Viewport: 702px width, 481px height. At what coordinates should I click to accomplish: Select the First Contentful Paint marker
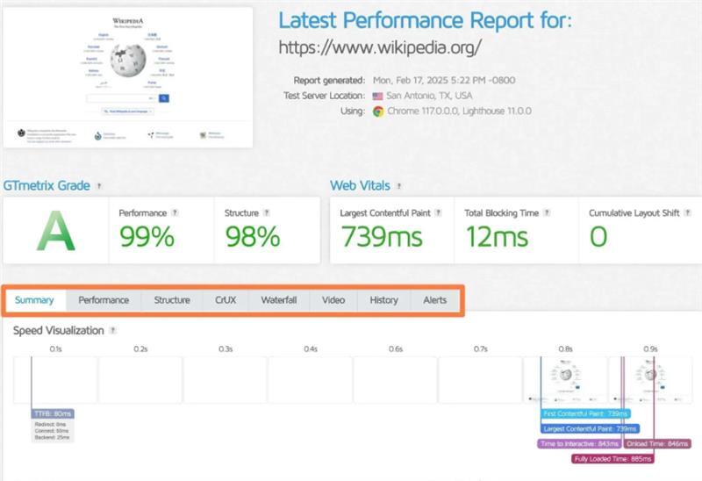click(x=585, y=413)
